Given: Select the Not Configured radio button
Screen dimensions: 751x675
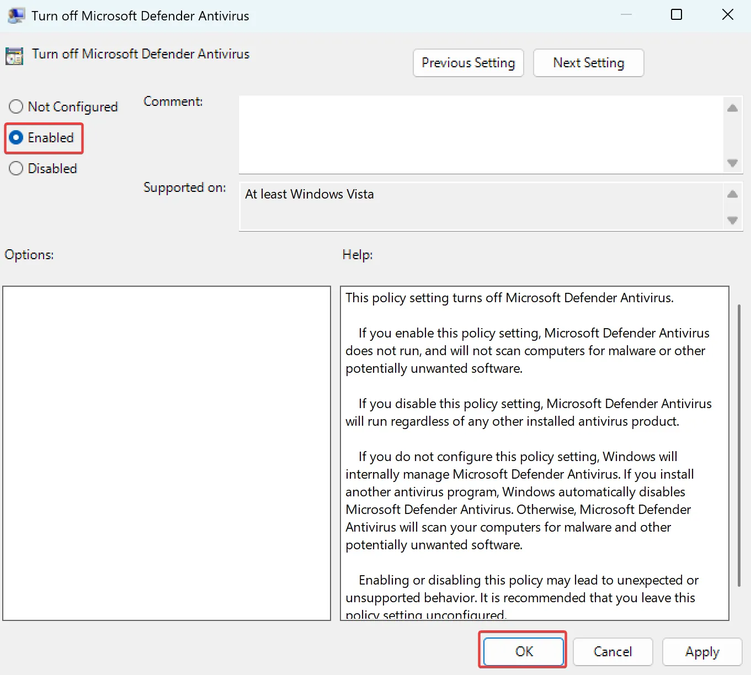Looking at the screenshot, I should point(15,106).
